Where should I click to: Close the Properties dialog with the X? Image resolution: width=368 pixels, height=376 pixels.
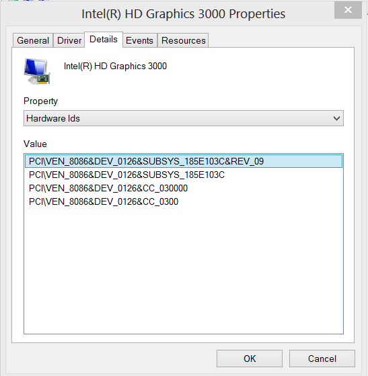point(348,10)
